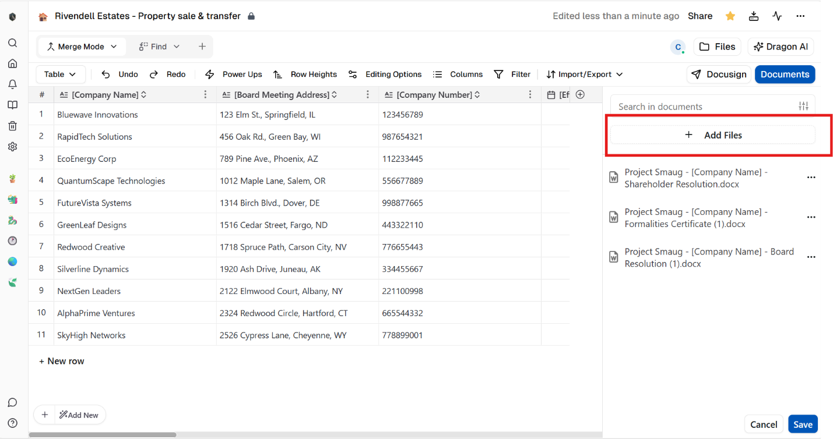The image size is (833, 439).
Task: Click Redo in the toolbar
Action: coord(168,75)
